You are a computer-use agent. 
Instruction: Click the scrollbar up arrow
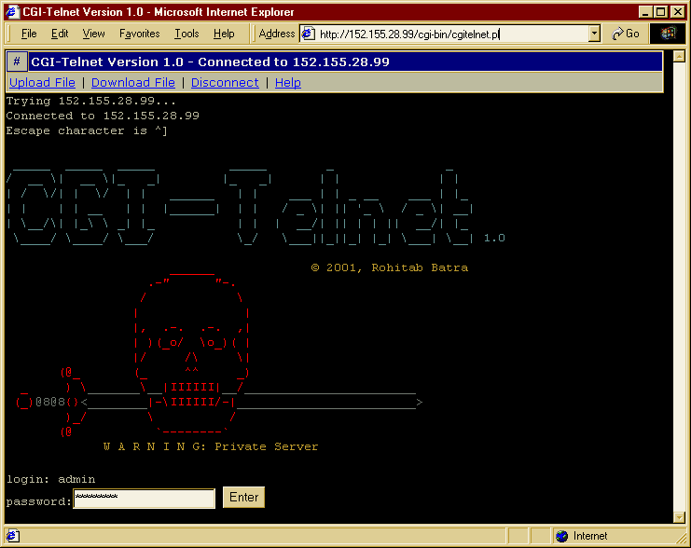point(679,57)
